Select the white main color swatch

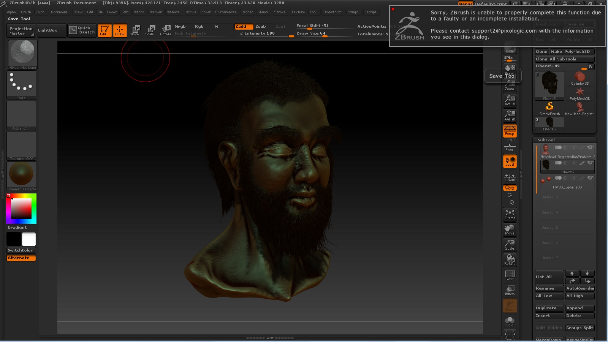tap(29, 239)
